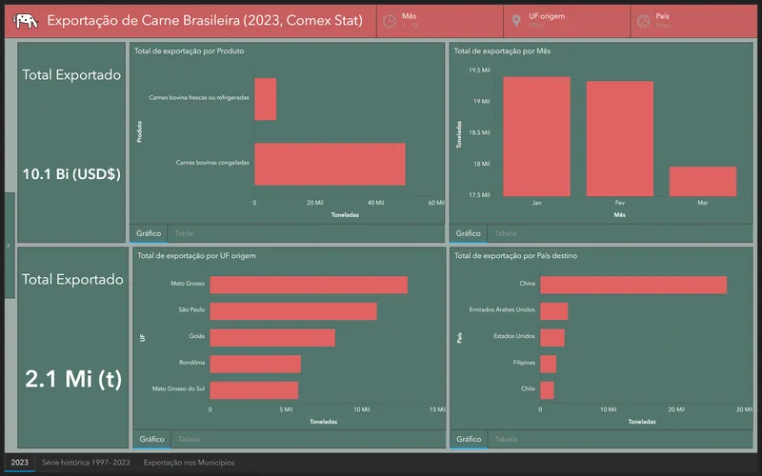Switch to Tabela tab in País destino chart
Image resolution: width=762 pixels, height=476 pixels.
click(x=506, y=439)
